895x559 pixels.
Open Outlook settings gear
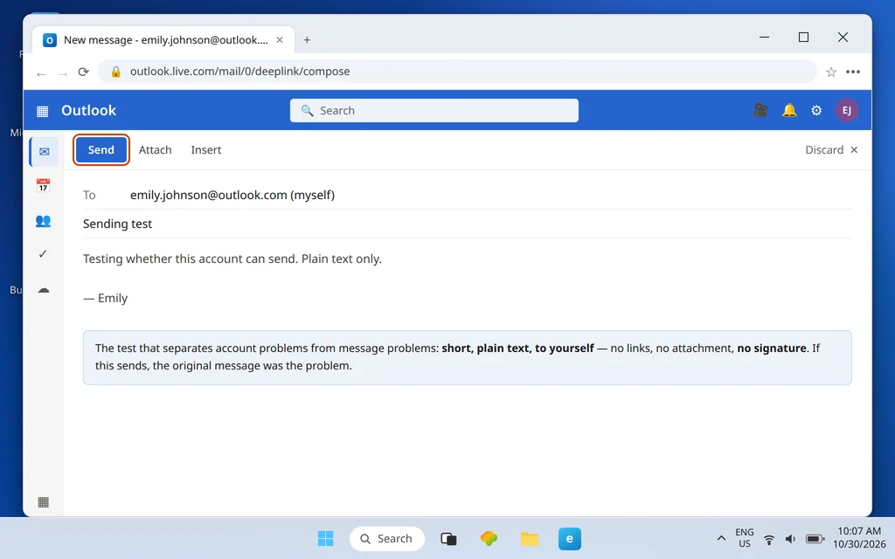(816, 110)
